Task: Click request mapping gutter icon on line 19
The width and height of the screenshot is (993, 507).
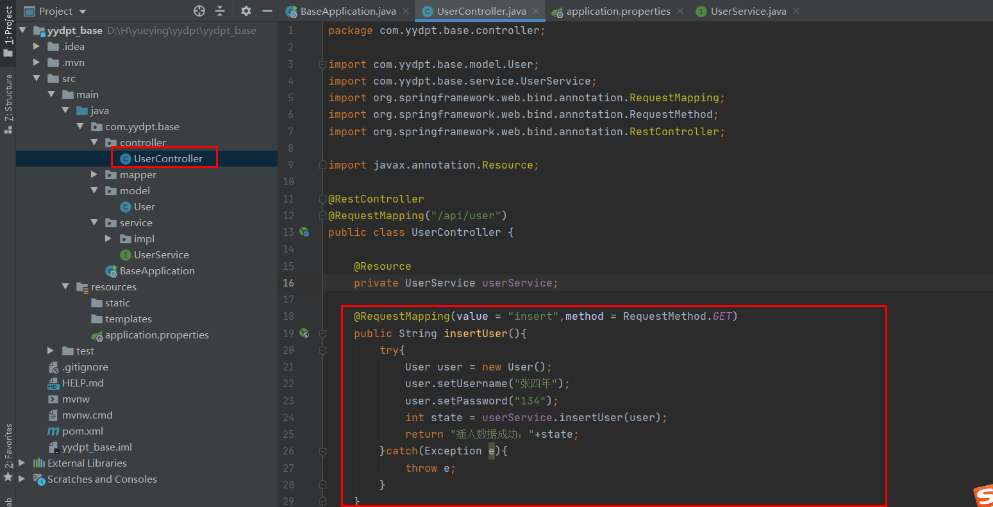Action: [305, 333]
